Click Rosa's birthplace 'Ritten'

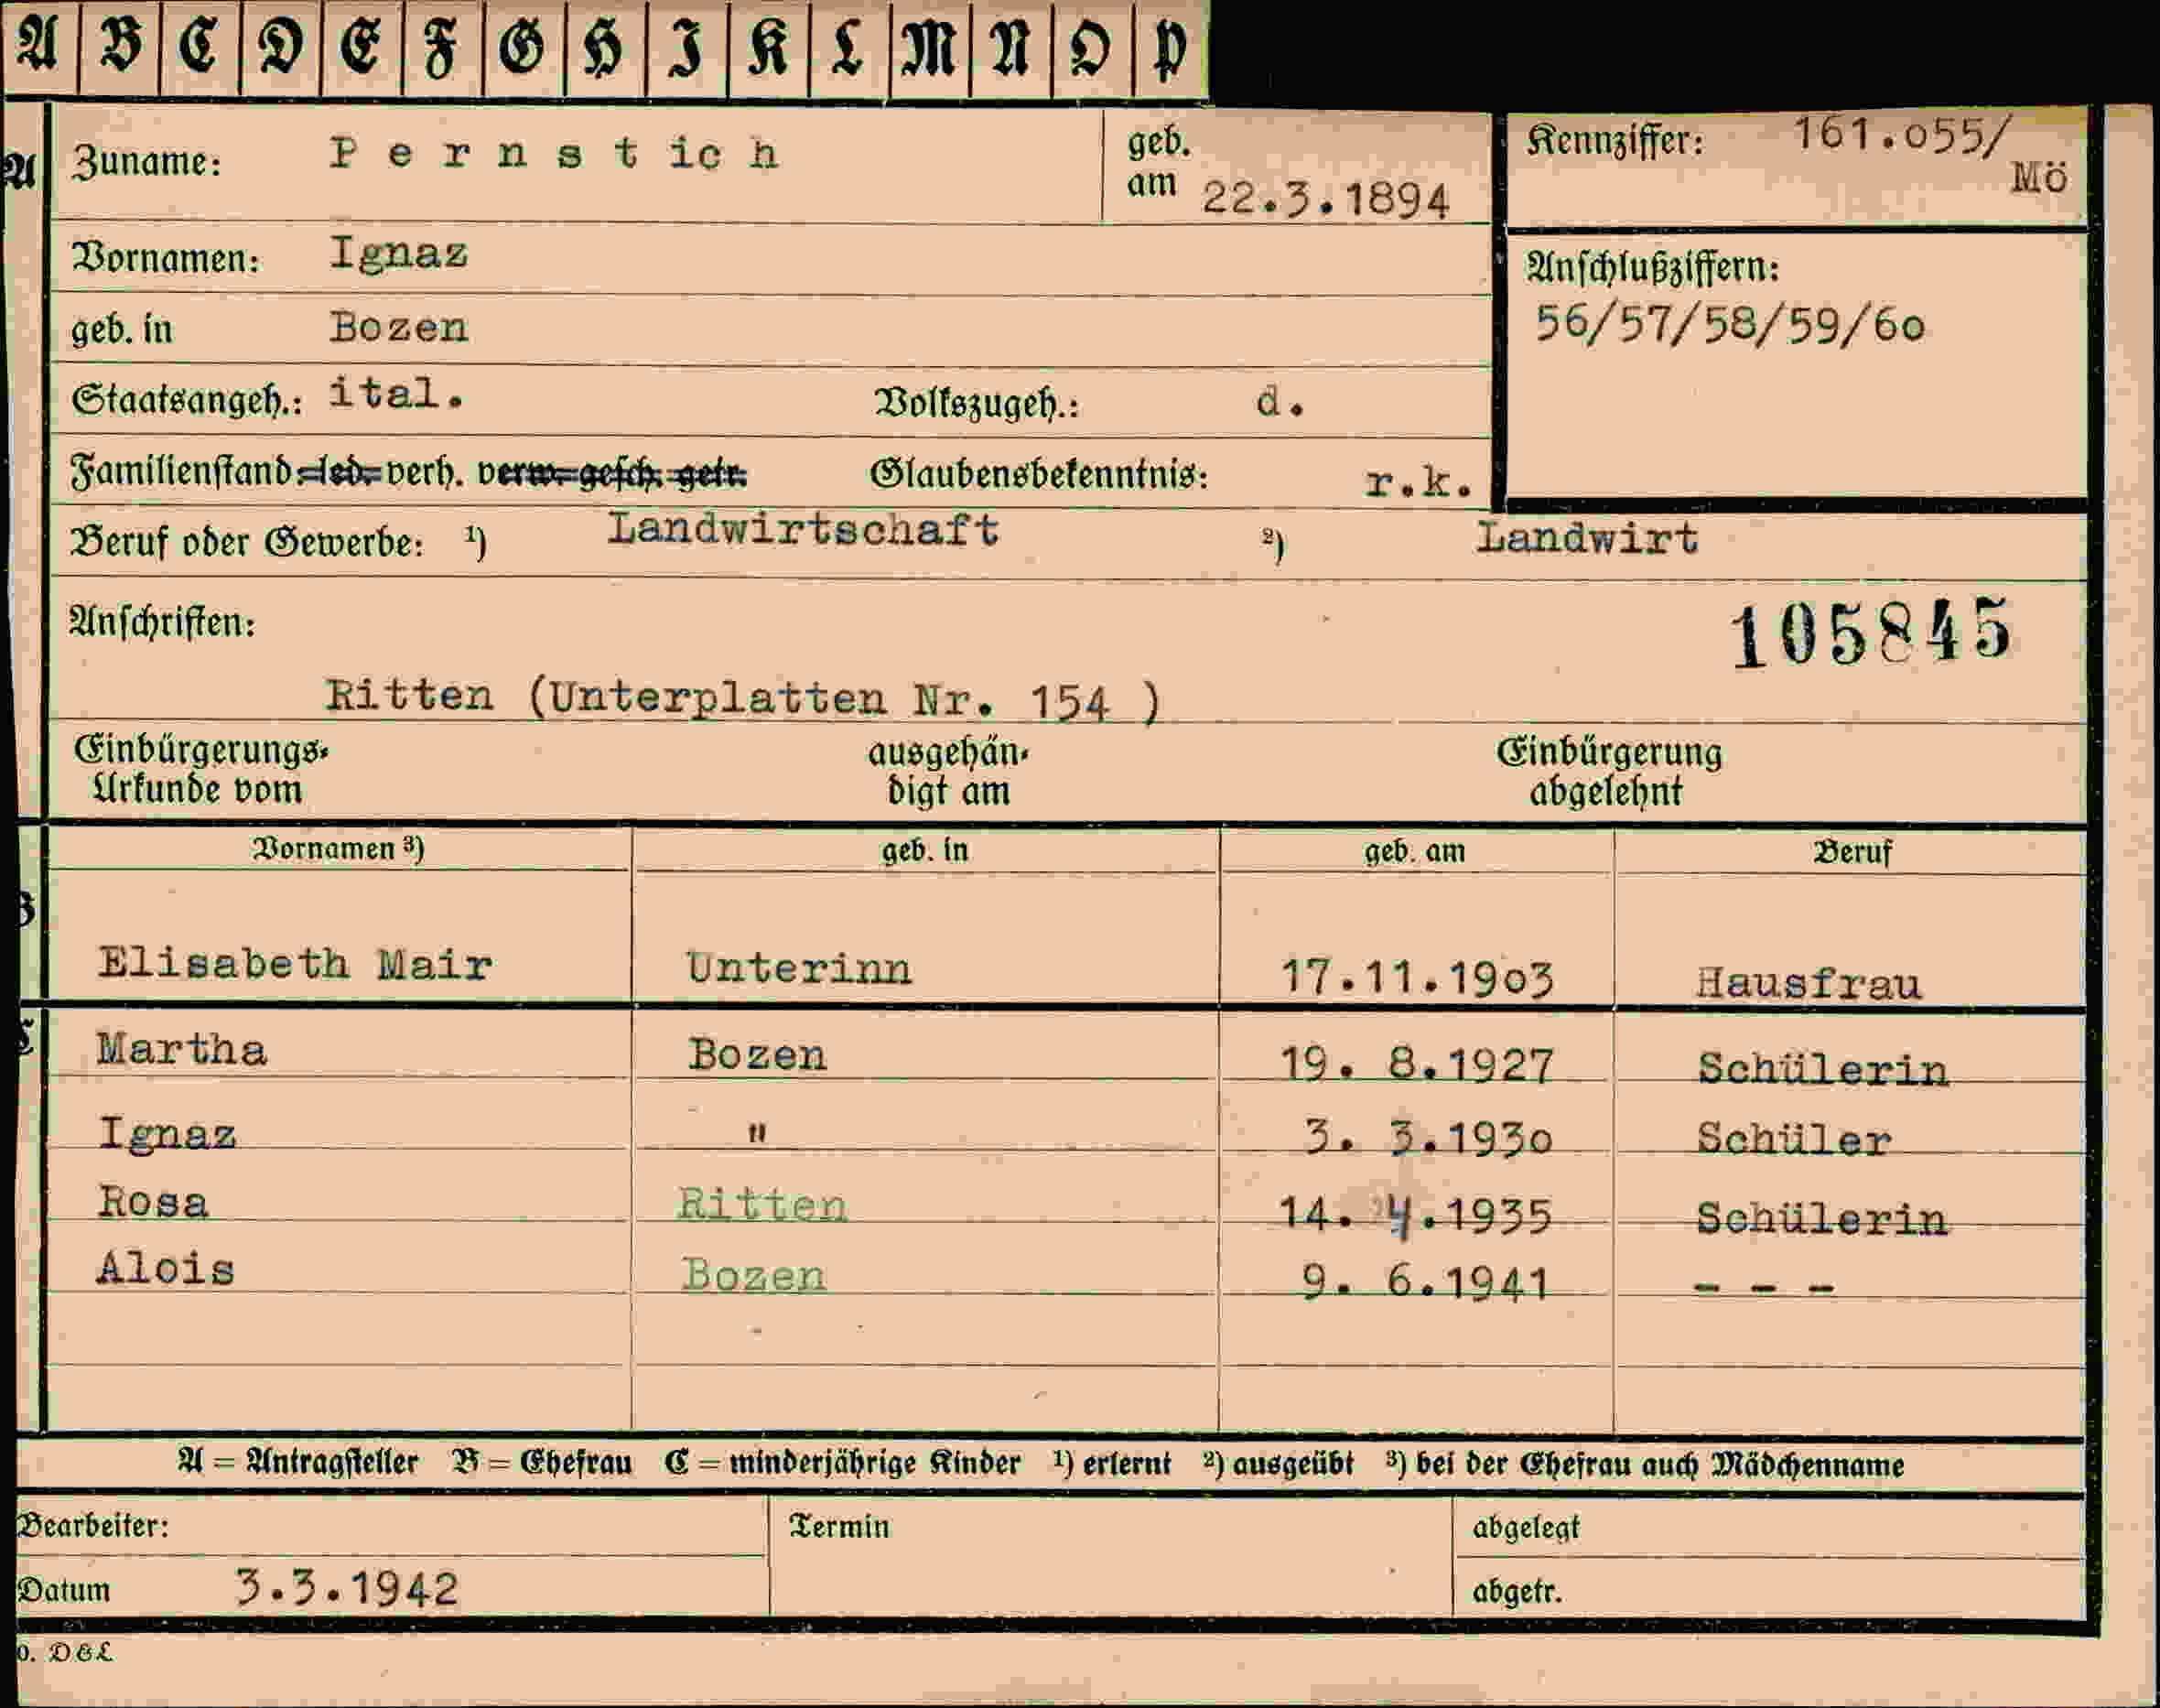click(x=762, y=1204)
